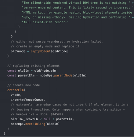The image size is (134, 137).
Task: Click the emptyNodeAt function call
Action: pos(40,51)
